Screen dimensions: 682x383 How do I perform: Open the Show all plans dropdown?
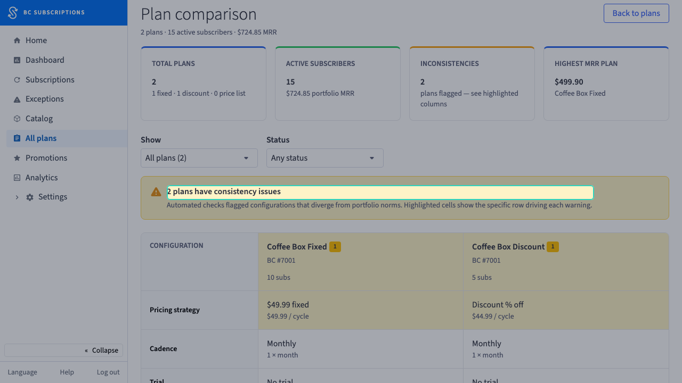pyautogui.click(x=199, y=158)
